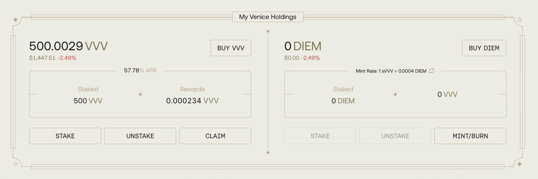Image resolution: width=538 pixels, height=179 pixels.
Task: Select the greyed-out DIEM STAKE button
Action: pos(320,136)
